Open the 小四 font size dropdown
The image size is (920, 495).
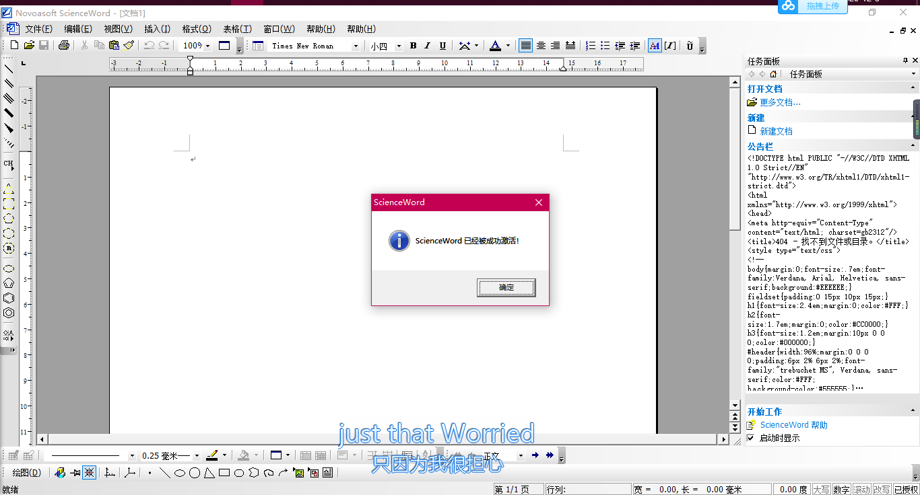(399, 46)
